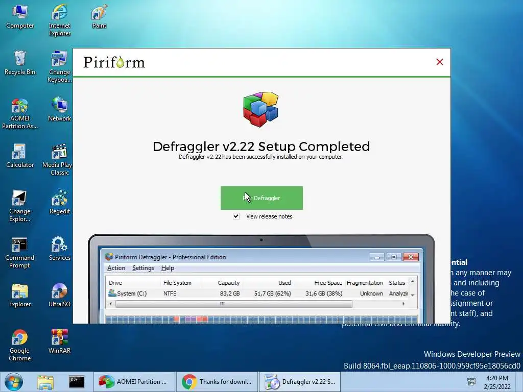
Task: Click the 'successfully installed on your computer' message
Action: point(261,157)
